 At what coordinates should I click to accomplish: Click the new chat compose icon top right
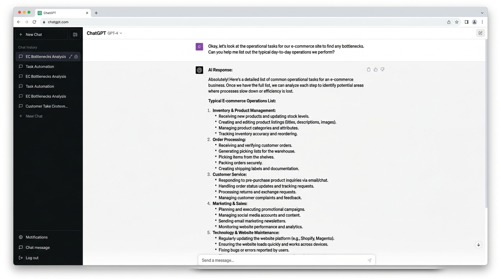click(480, 33)
